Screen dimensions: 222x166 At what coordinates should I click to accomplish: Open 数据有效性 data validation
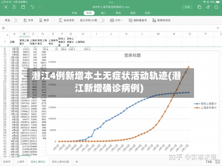click(162, 20)
